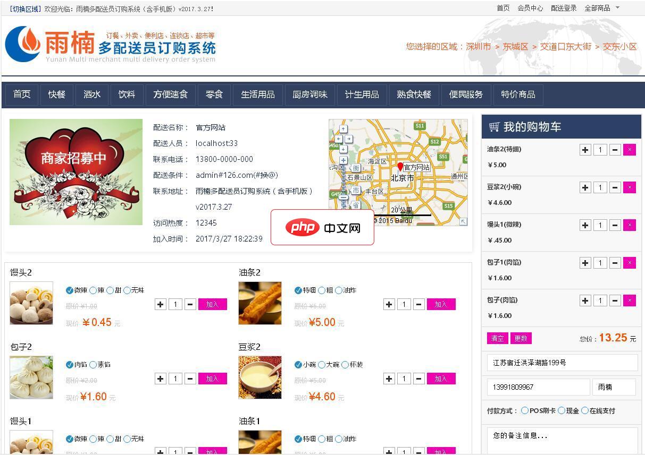Select the 素馅 option for 包子2
645x455 pixels.
pos(93,365)
